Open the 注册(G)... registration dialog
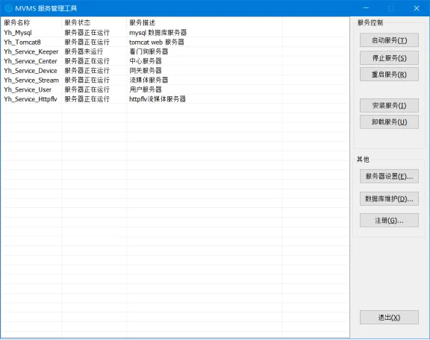Image resolution: width=430 pixels, height=340 pixels. (389, 221)
